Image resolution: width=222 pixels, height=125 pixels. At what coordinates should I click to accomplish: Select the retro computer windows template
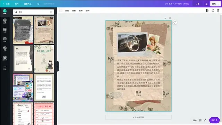(23, 87)
